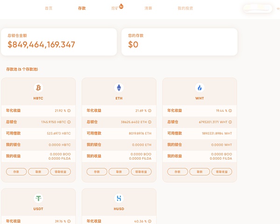This screenshot has width=280, height=224.
Task: Click the USDT Tether coin icon
Action: 38,198
